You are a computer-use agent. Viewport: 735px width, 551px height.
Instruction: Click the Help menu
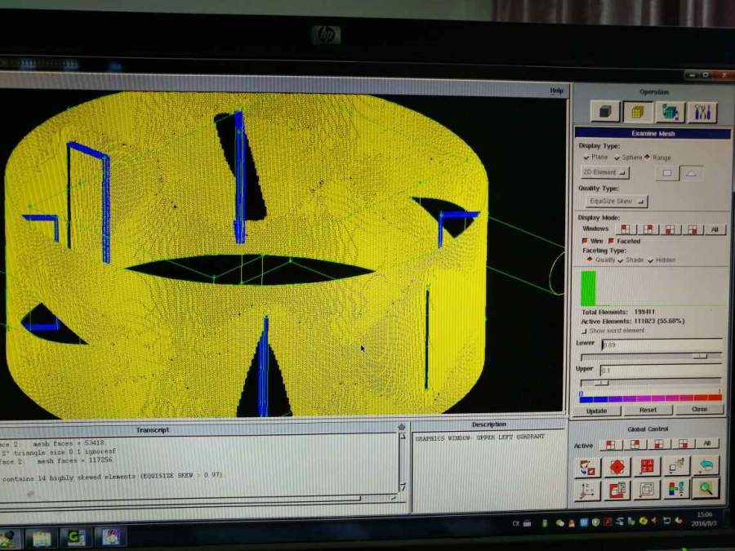pyautogui.click(x=556, y=91)
